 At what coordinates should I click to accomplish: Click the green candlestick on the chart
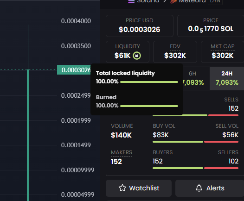[x=28, y=135]
